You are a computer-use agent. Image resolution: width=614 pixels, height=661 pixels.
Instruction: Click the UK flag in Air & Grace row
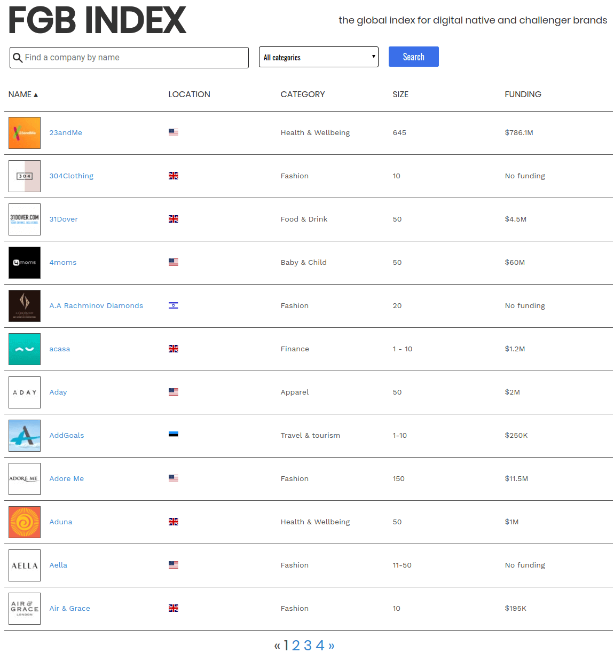(174, 608)
